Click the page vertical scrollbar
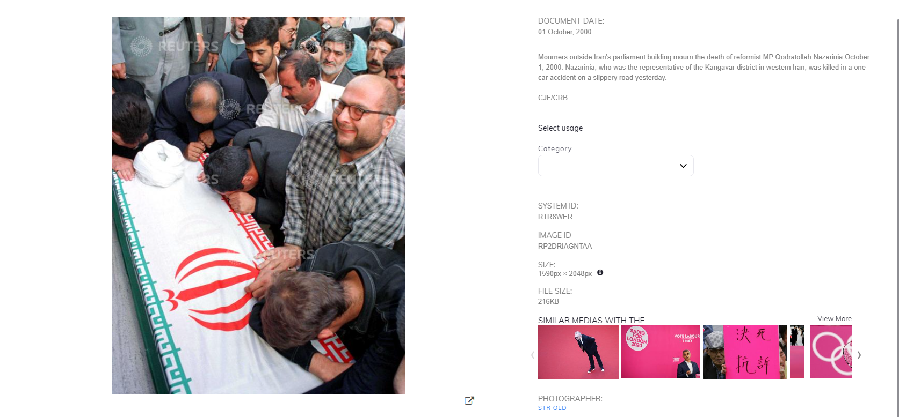 tap(897, 214)
